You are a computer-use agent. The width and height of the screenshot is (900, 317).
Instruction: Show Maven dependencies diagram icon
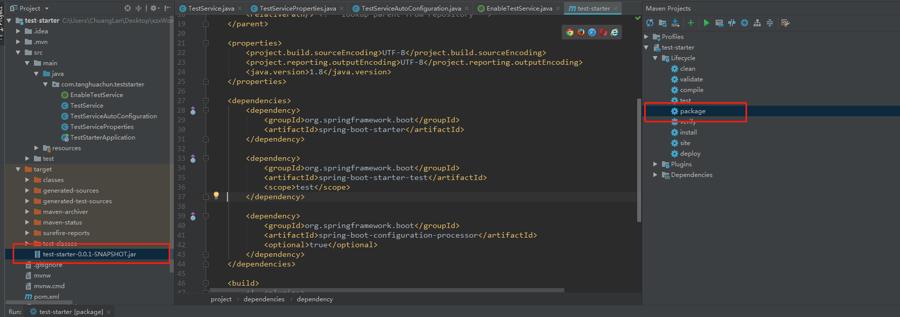pyautogui.click(x=757, y=23)
